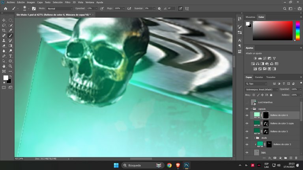Create new layer with plus icon

pos(291,158)
